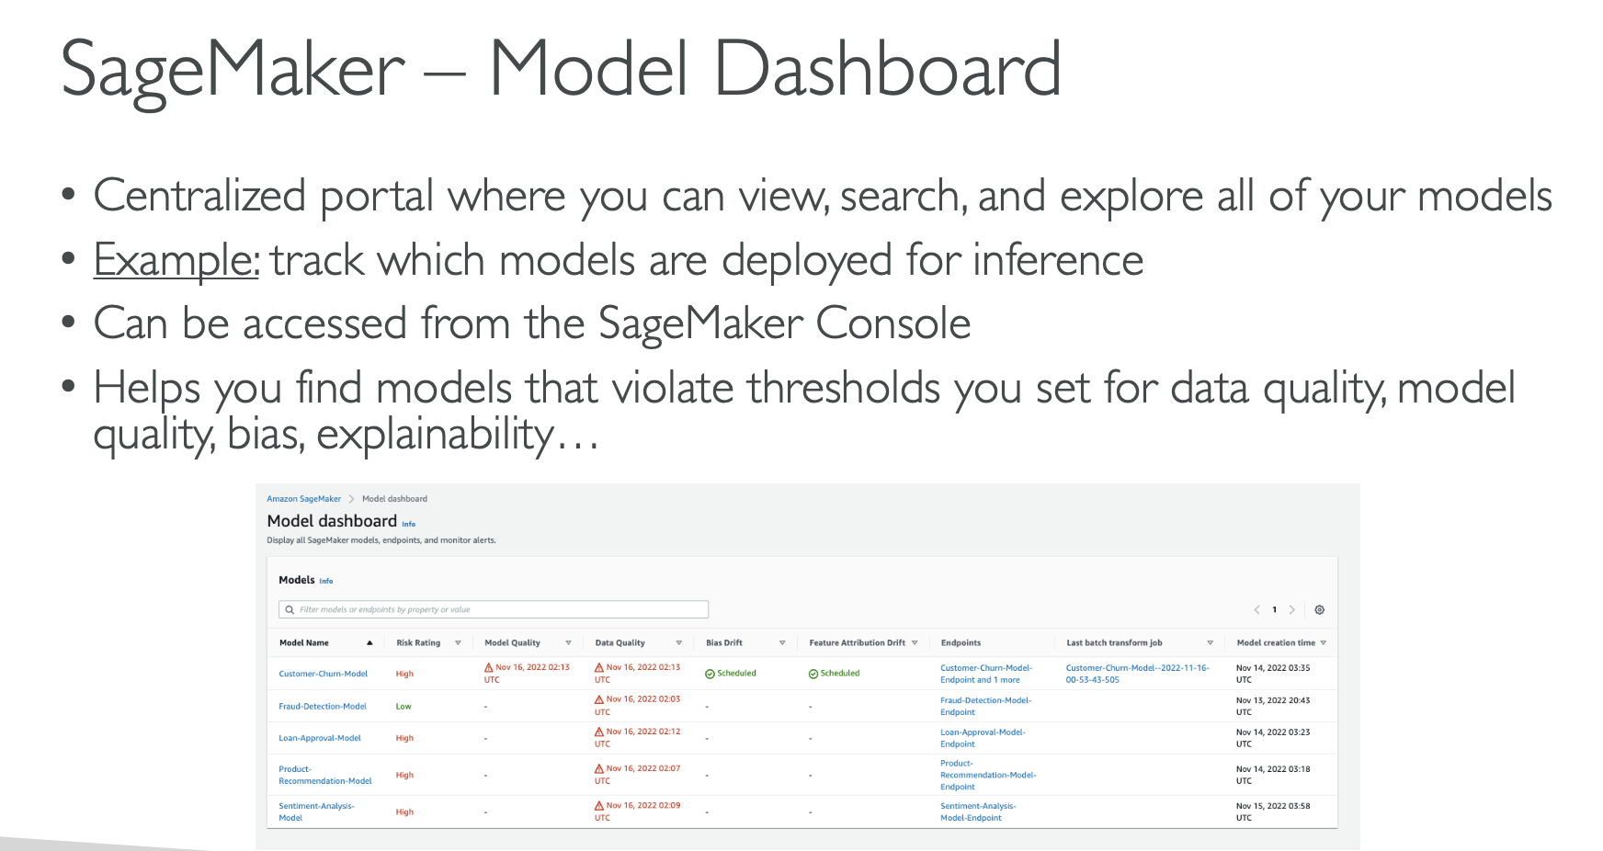Click creation time Nov 14, 2022 03:18 UTC
This screenshot has height=851, width=1603.
(1273, 775)
